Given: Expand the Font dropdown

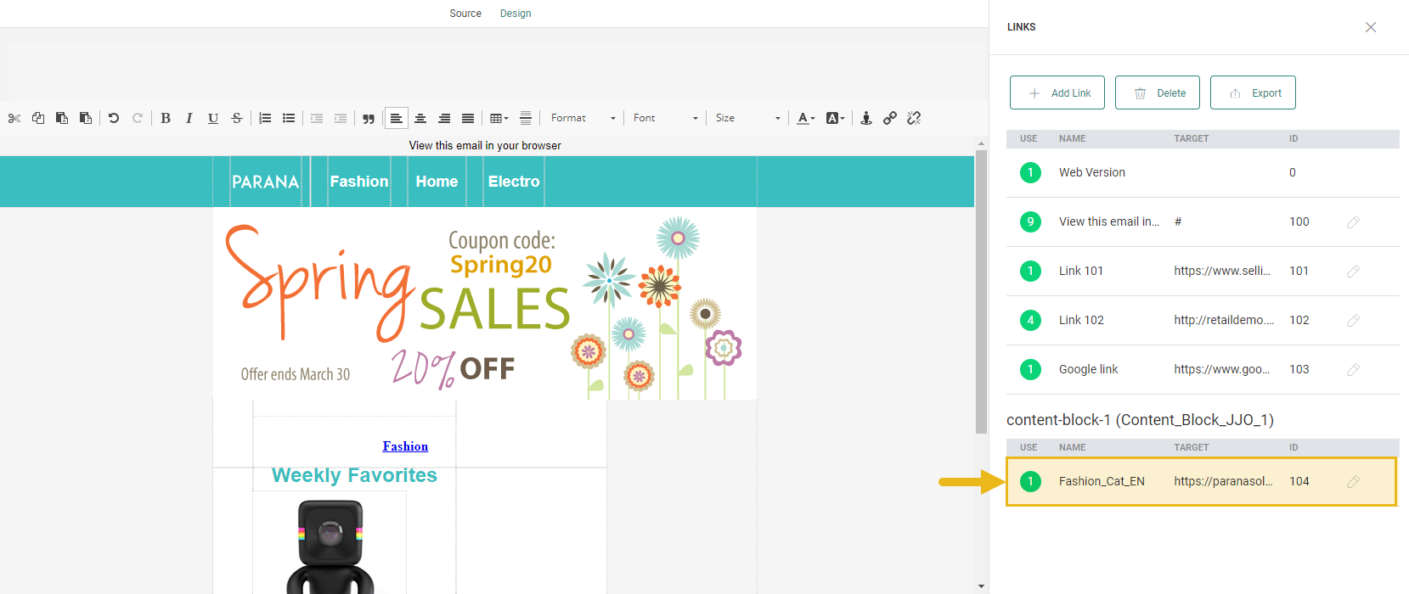Looking at the screenshot, I should pyautogui.click(x=665, y=118).
